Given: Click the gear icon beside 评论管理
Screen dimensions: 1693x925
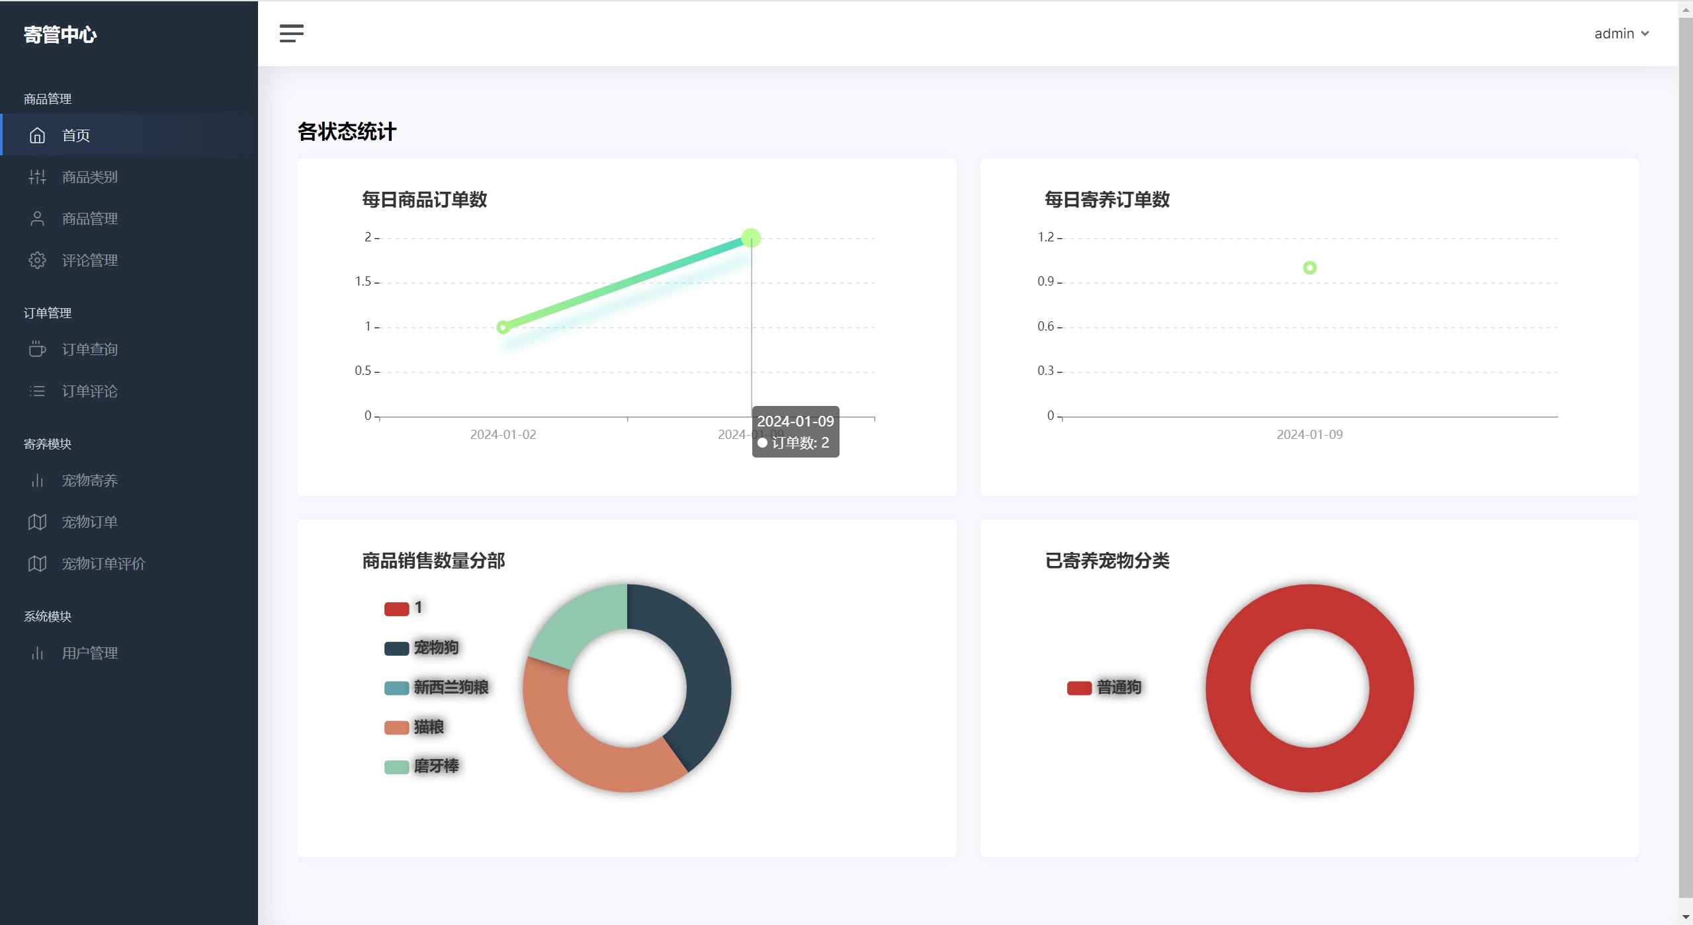Looking at the screenshot, I should pyautogui.click(x=37, y=261).
